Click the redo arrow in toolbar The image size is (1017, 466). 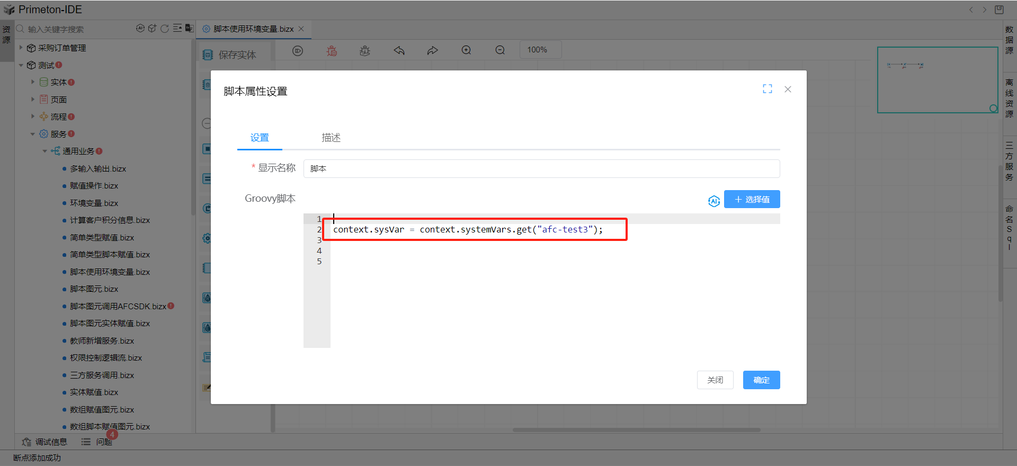click(x=433, y=50)
